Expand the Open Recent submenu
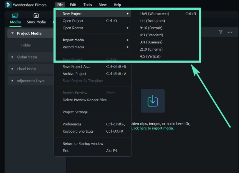This screenshot has height=173, width=239. [x=93, y=28]
